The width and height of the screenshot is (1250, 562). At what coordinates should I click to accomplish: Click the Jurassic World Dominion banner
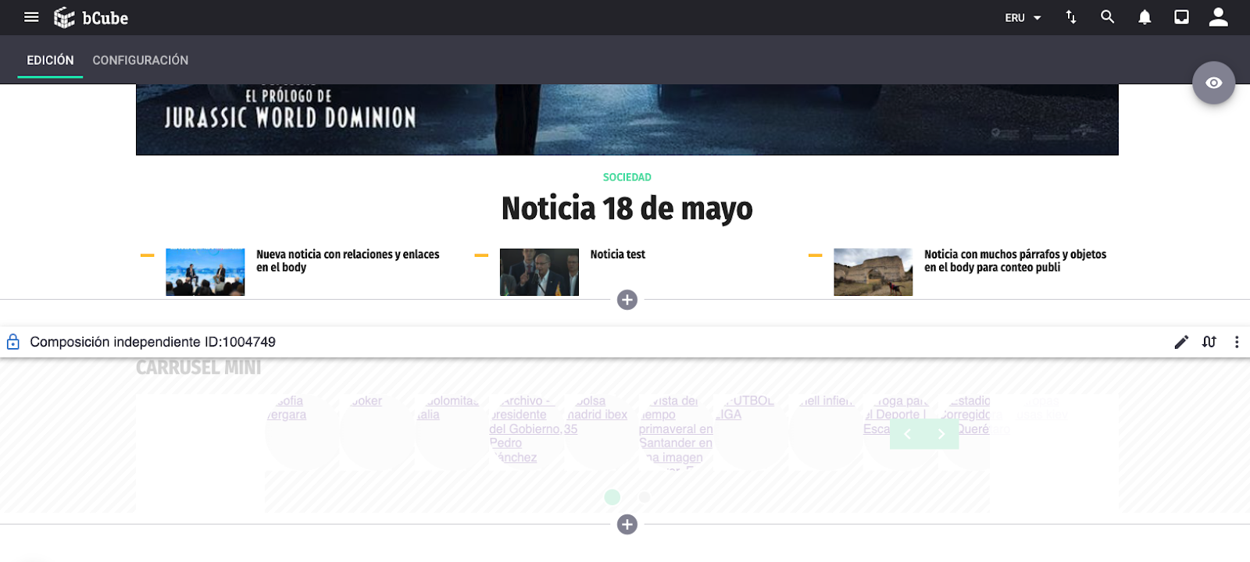[627, 119]
